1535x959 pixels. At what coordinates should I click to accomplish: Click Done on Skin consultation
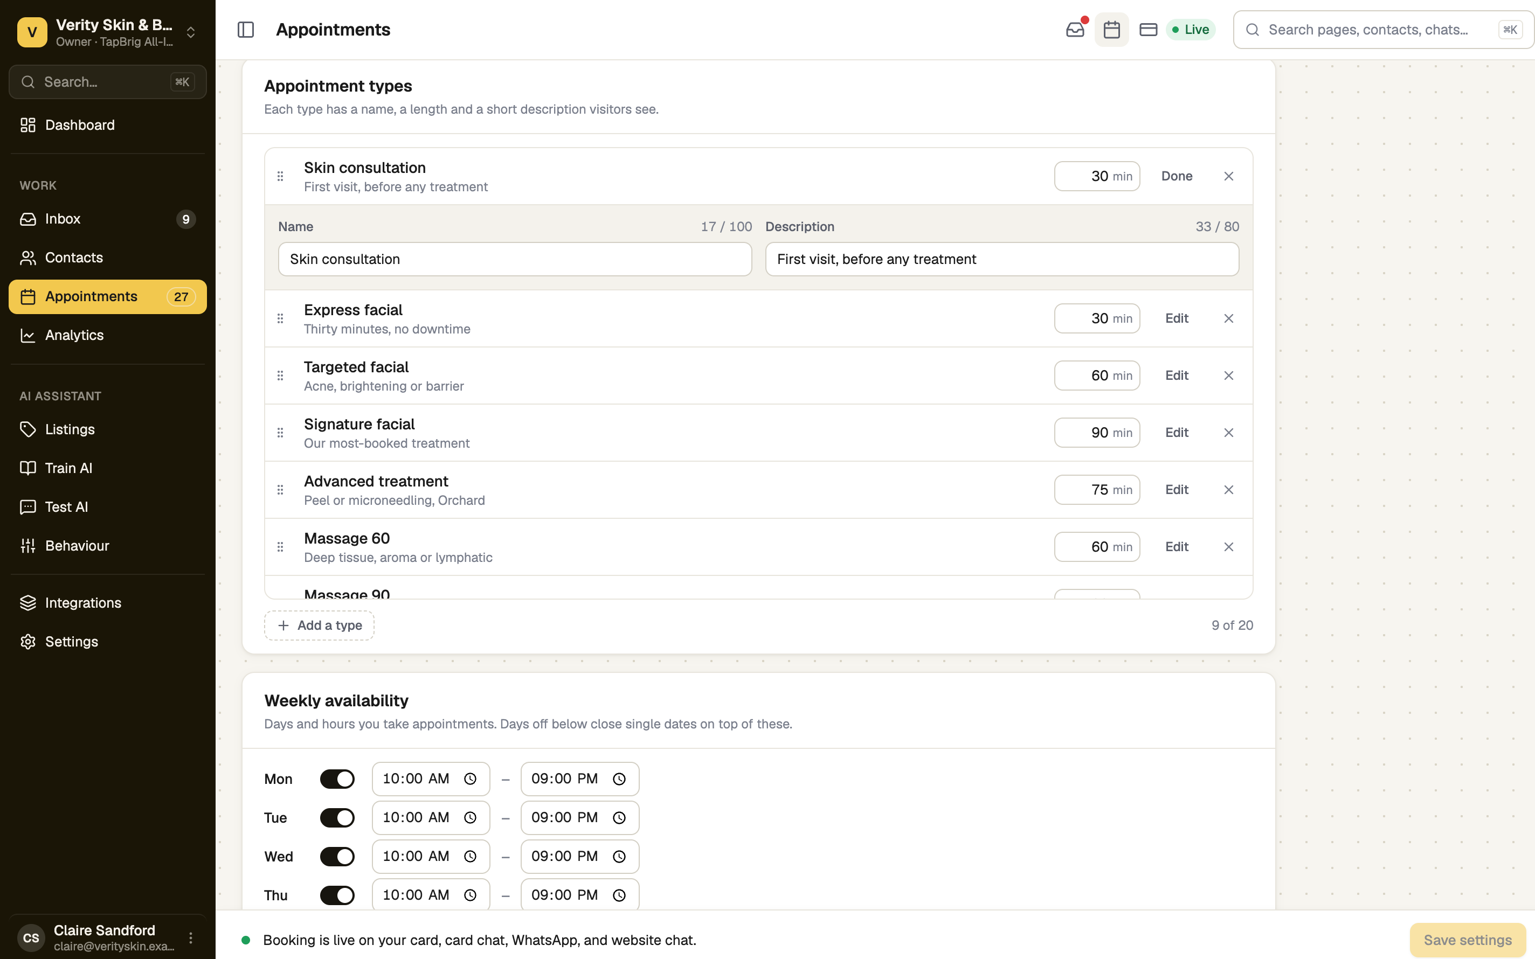pos(1177,176)
